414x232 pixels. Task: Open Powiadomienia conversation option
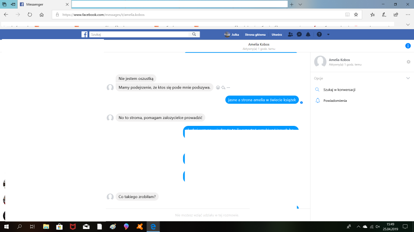335,101
